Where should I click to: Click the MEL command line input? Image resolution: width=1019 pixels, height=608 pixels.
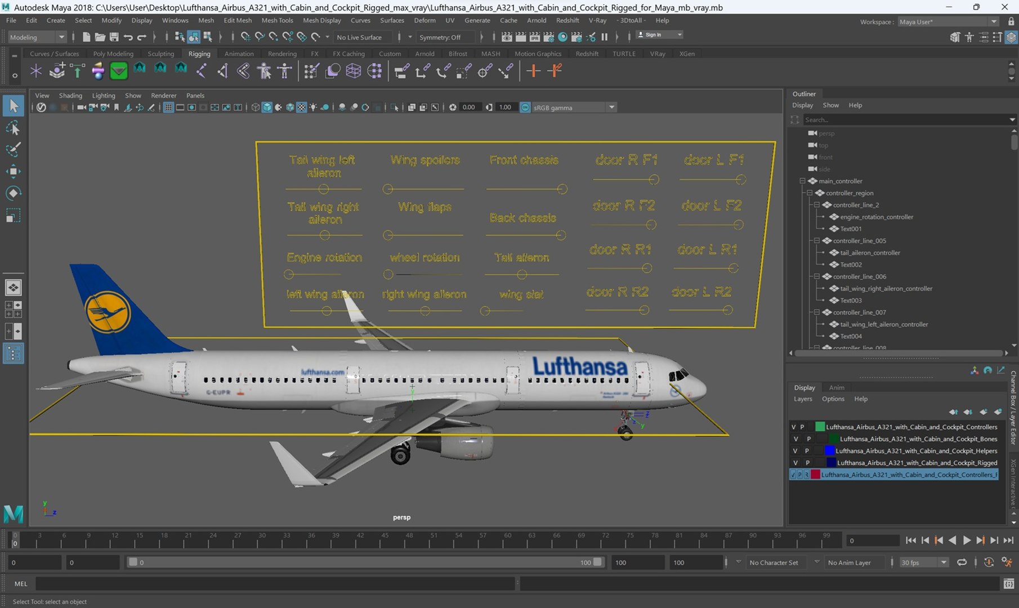[x=275, y=584]
